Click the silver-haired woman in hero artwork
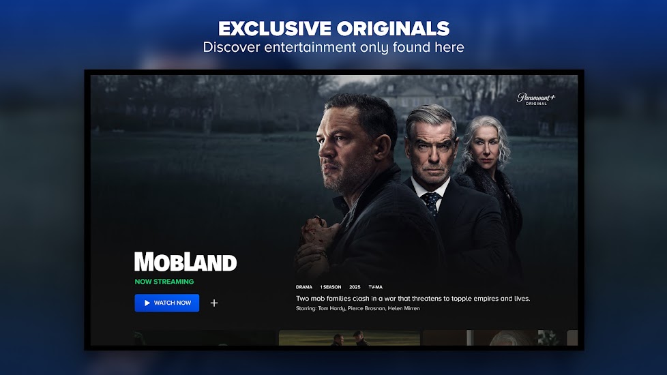Screen dimensions: 667x375 [x=489, y=179]
